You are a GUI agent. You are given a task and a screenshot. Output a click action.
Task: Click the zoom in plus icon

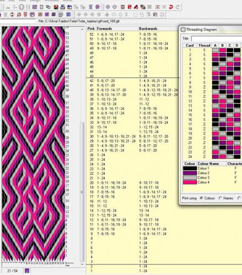pyautogui.click(x=108, y=7)
